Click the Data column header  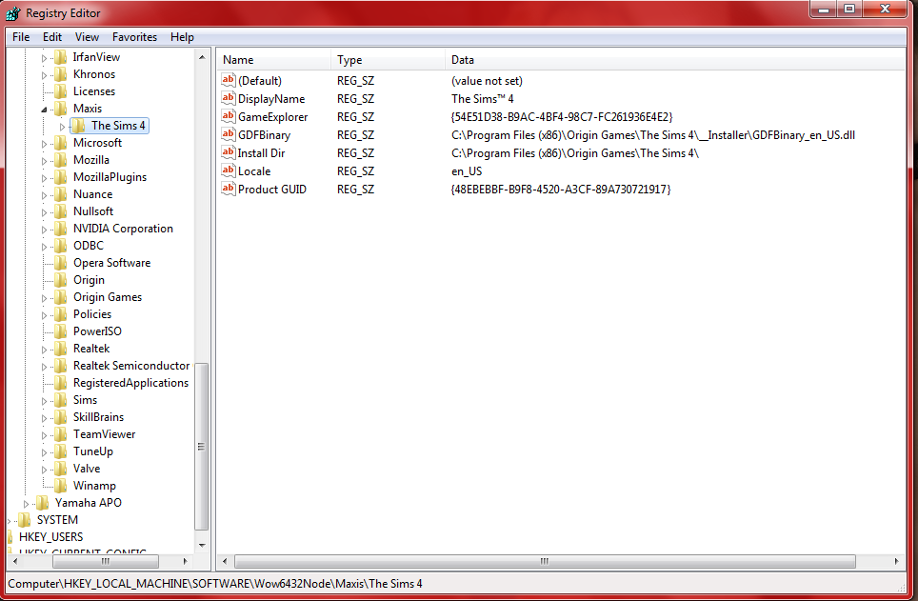tap(675, 60)
